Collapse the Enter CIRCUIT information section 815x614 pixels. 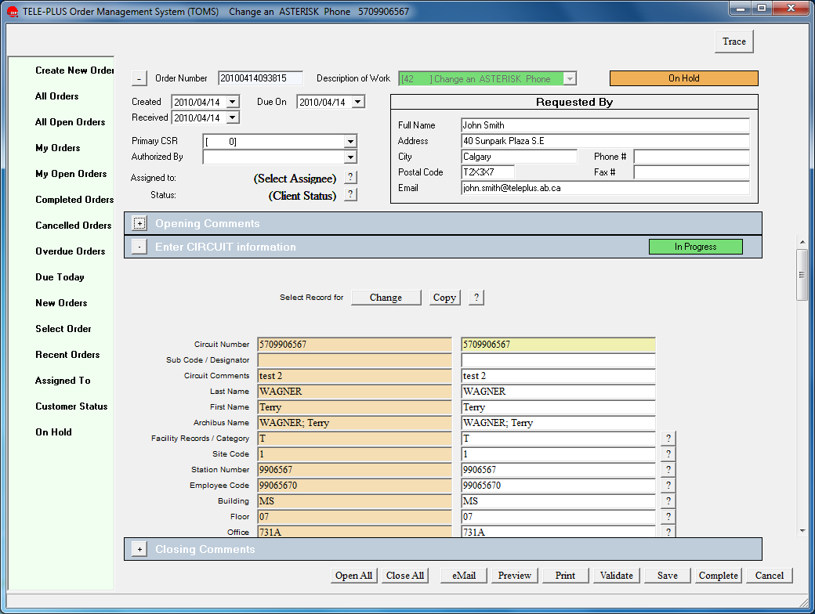(x=139, y=247)
